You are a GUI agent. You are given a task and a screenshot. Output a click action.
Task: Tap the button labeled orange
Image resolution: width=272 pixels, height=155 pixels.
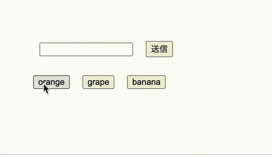tap(51, 82)
